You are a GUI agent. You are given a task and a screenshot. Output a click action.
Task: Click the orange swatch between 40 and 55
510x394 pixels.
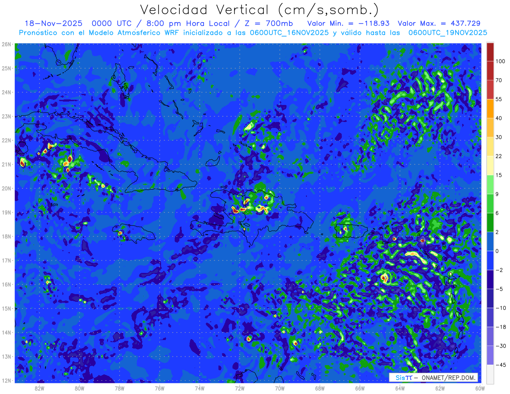490,108
